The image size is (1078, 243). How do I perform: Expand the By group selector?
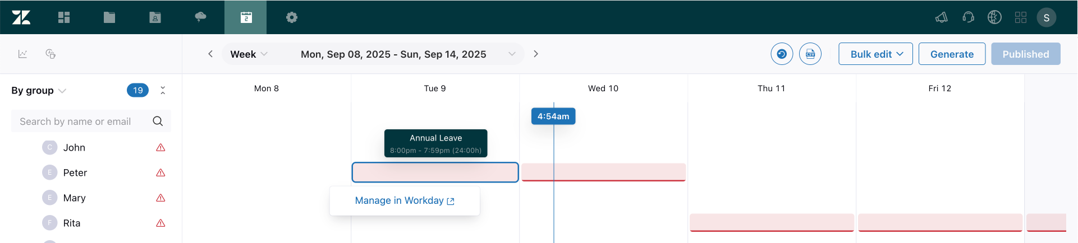click(39, 90)
